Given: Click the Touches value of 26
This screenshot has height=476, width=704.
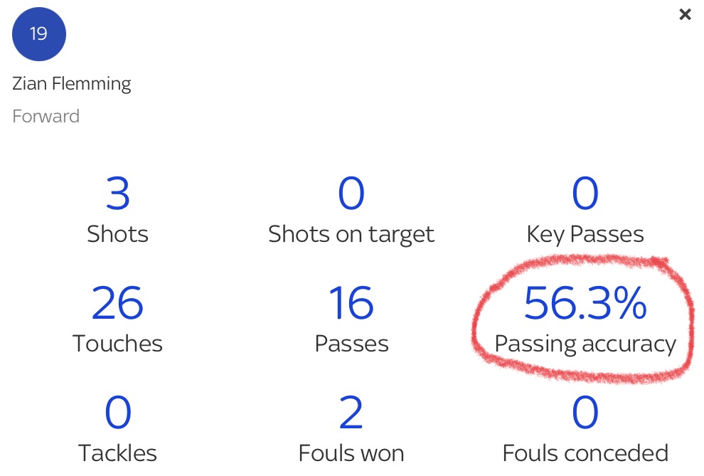Looking at the screenshot, I should [x=118, y=303].
